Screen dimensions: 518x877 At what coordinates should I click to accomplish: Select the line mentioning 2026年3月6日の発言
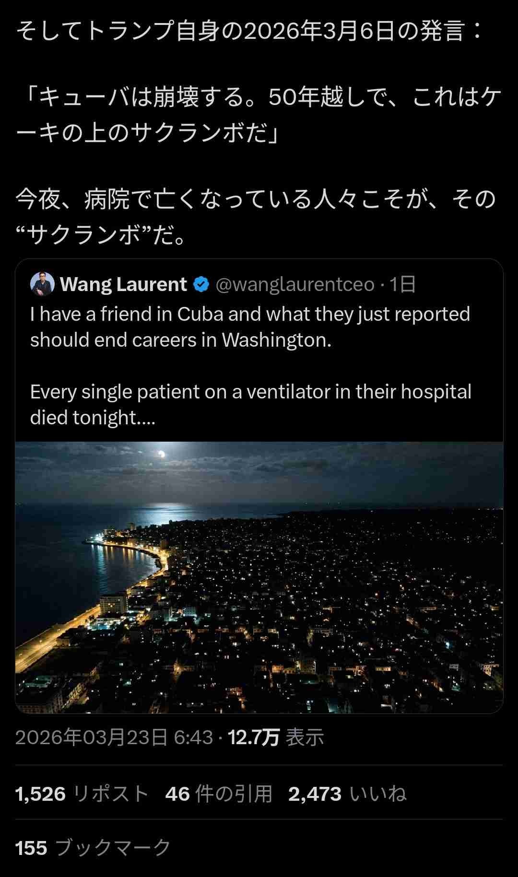coord(249,31)
